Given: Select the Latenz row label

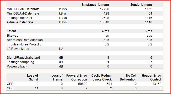Looking at the screenshot, I should (x=12, y=31).
